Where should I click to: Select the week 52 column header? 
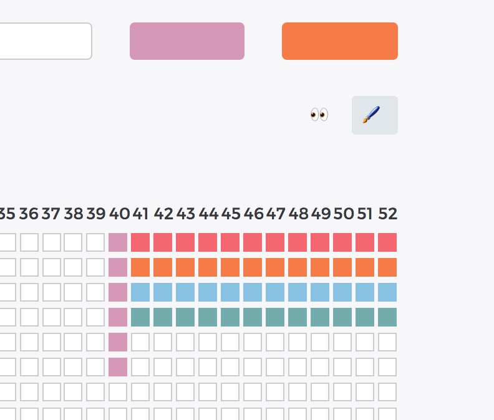pyautogui.click(x=387, y=214)
